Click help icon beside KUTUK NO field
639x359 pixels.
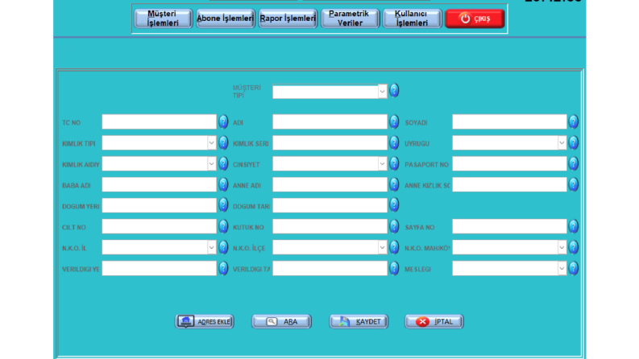tap(394, 226)
